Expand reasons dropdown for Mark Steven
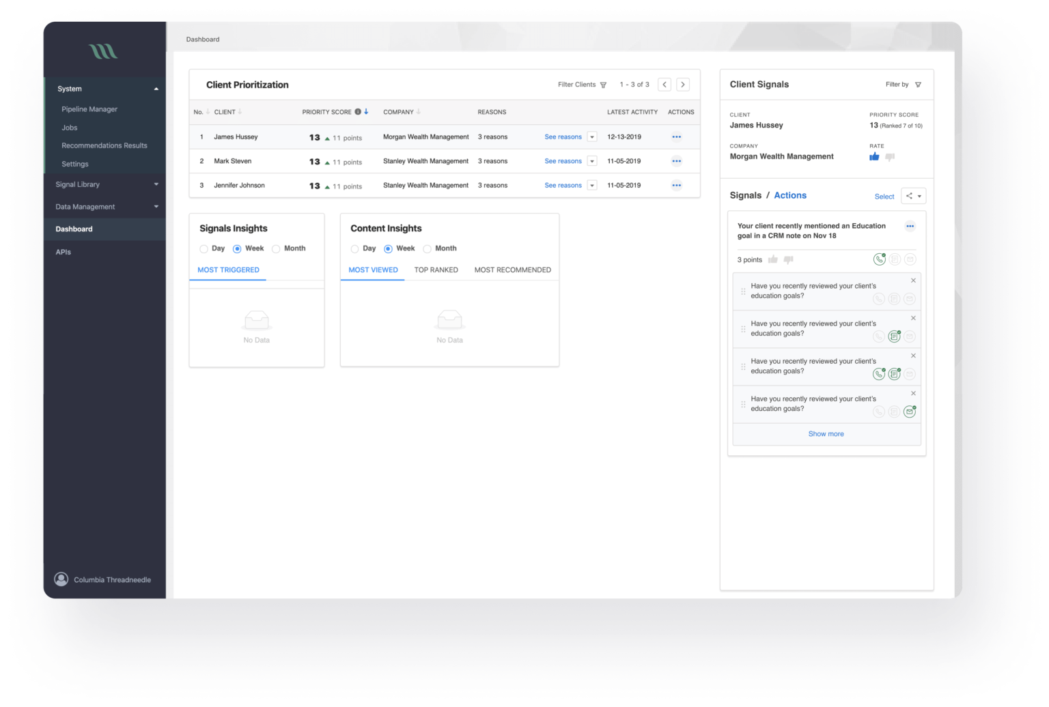Viewport: 1049px width, 707px height. click(592, 161)
